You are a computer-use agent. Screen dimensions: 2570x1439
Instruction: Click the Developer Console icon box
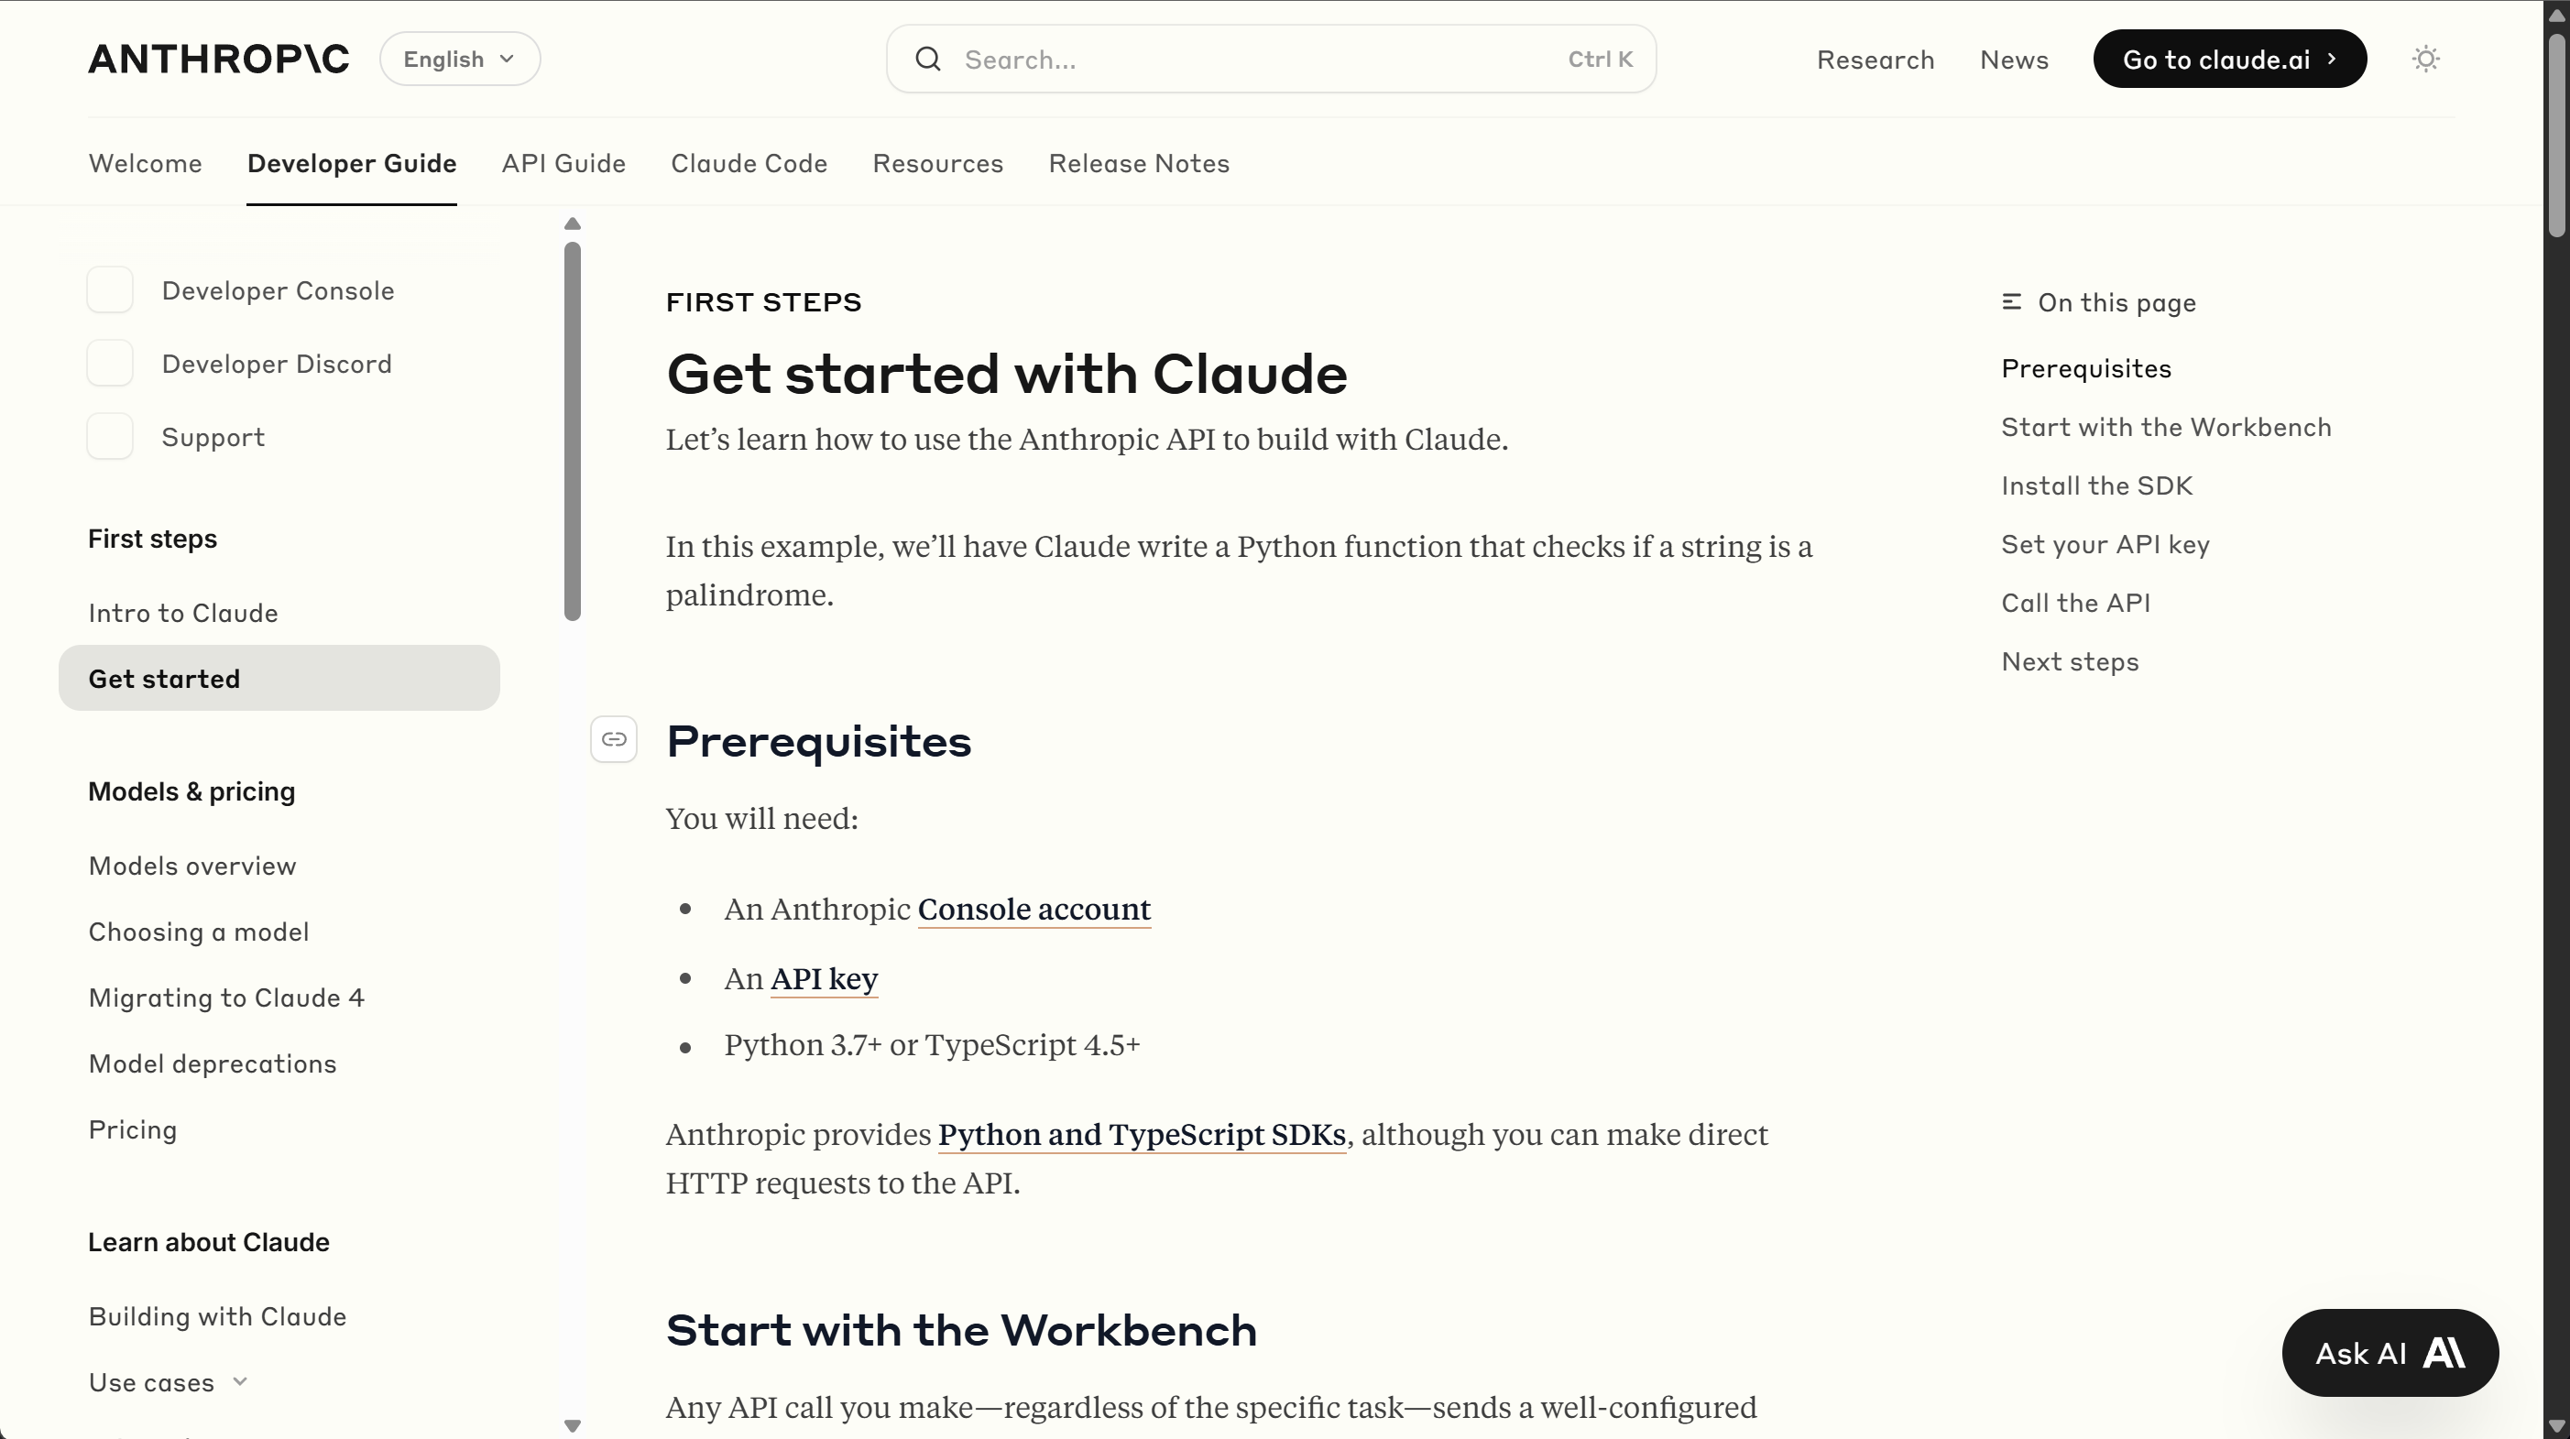click(x=110, y=290)
